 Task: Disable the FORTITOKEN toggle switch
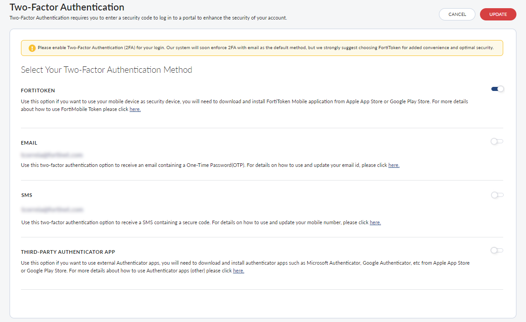click(497, 89)
